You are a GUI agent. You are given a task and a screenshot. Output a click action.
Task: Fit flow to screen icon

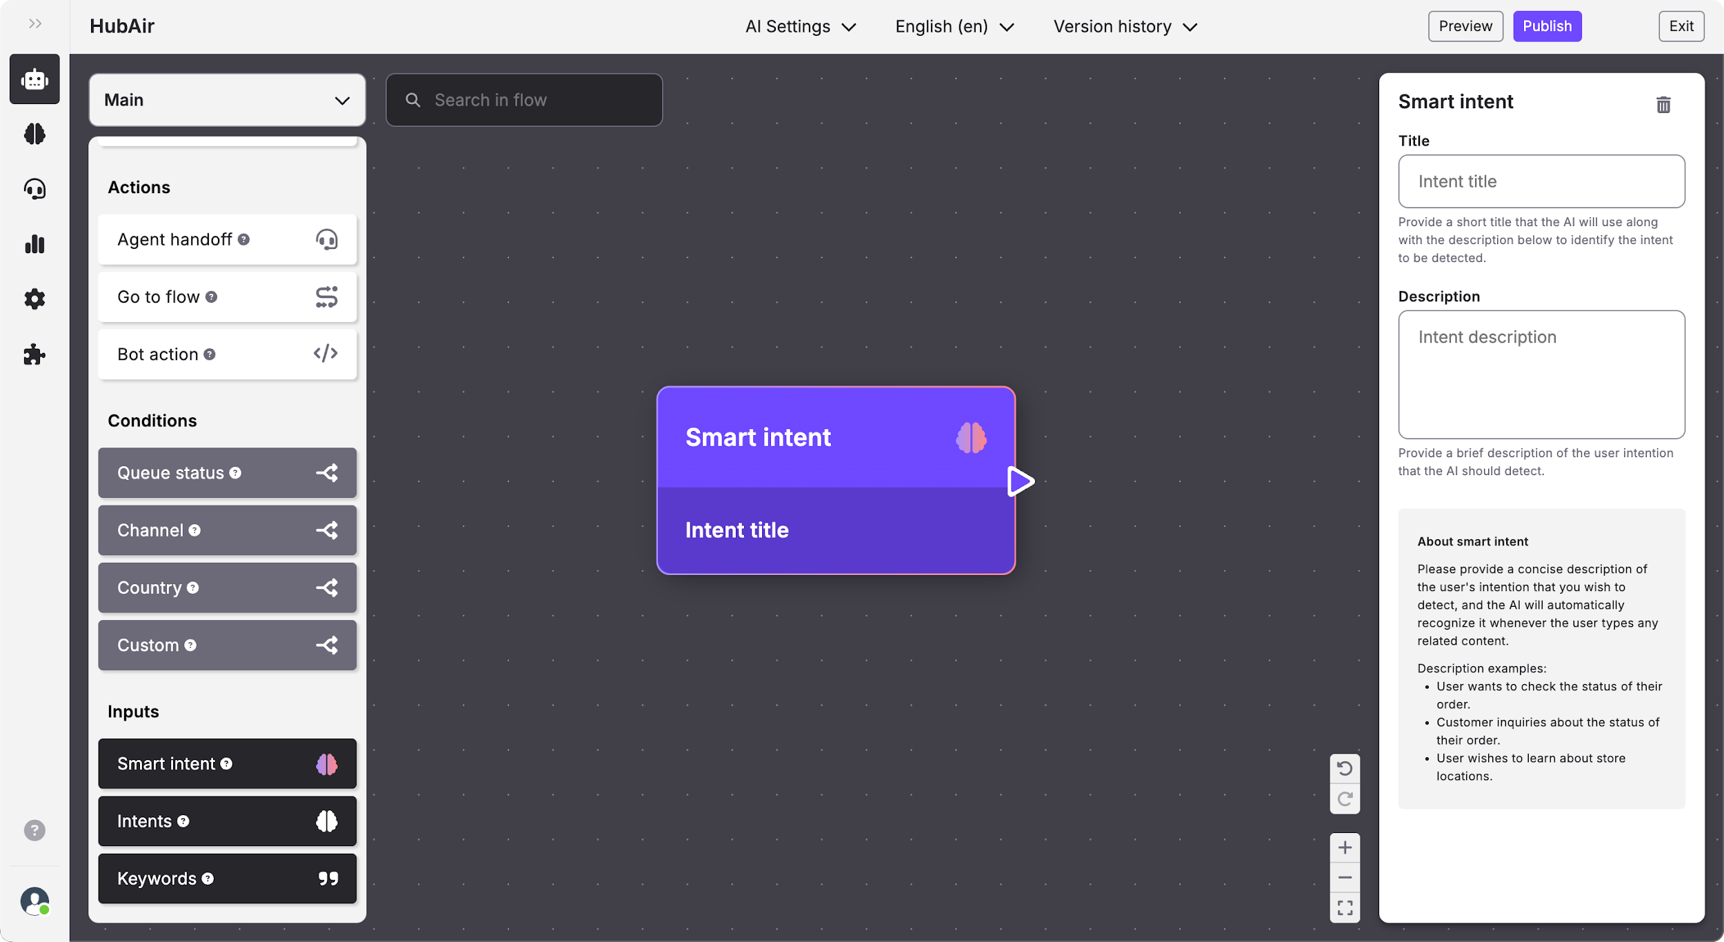(x=1345, y=908)
